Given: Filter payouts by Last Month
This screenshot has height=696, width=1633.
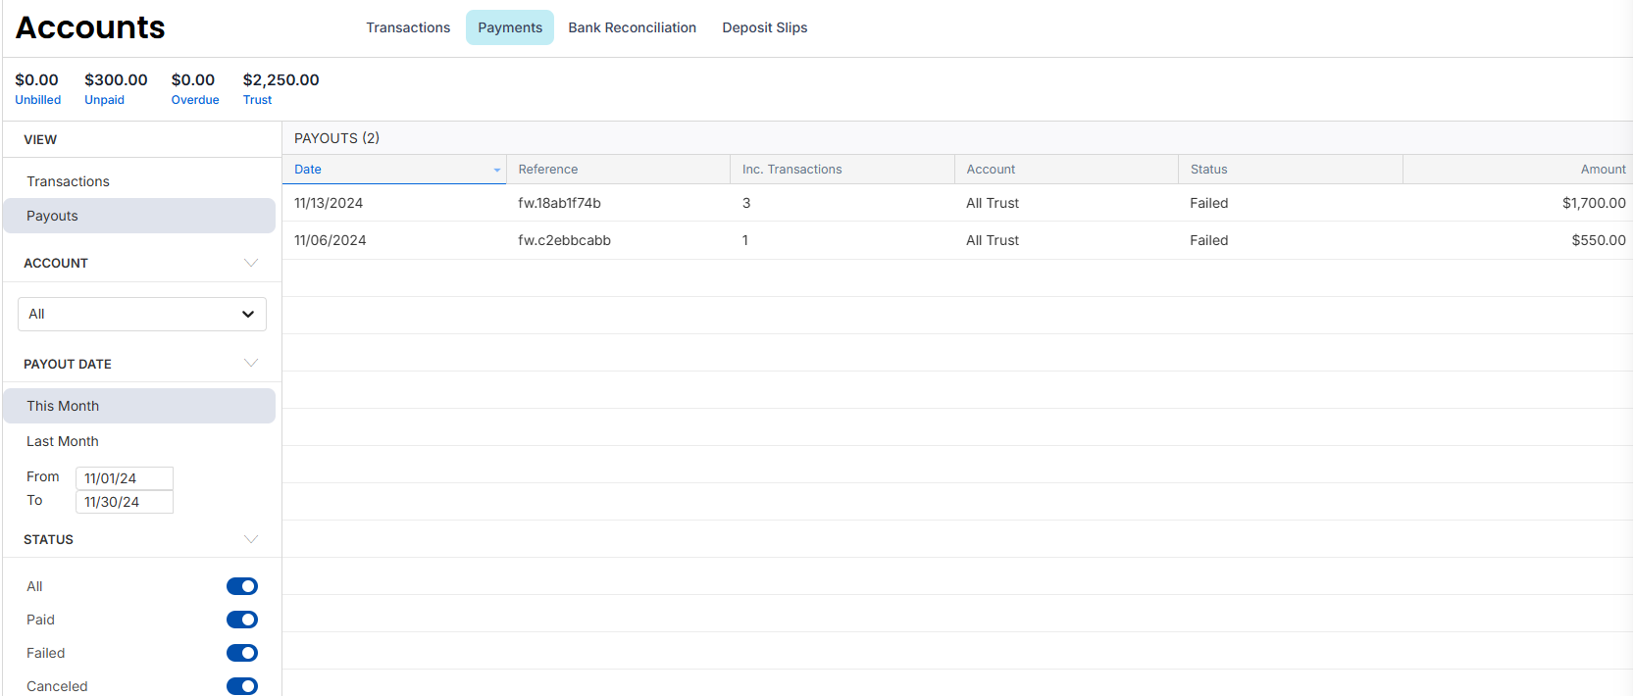Looking at the screenshot, I should (63, 441).
